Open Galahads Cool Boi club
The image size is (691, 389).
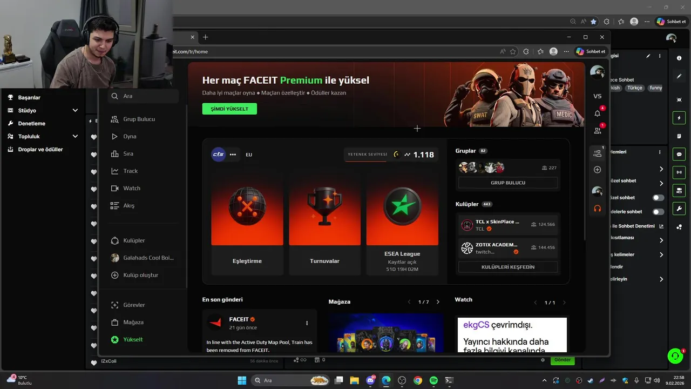pyautogui.click(x=142, y=258)
